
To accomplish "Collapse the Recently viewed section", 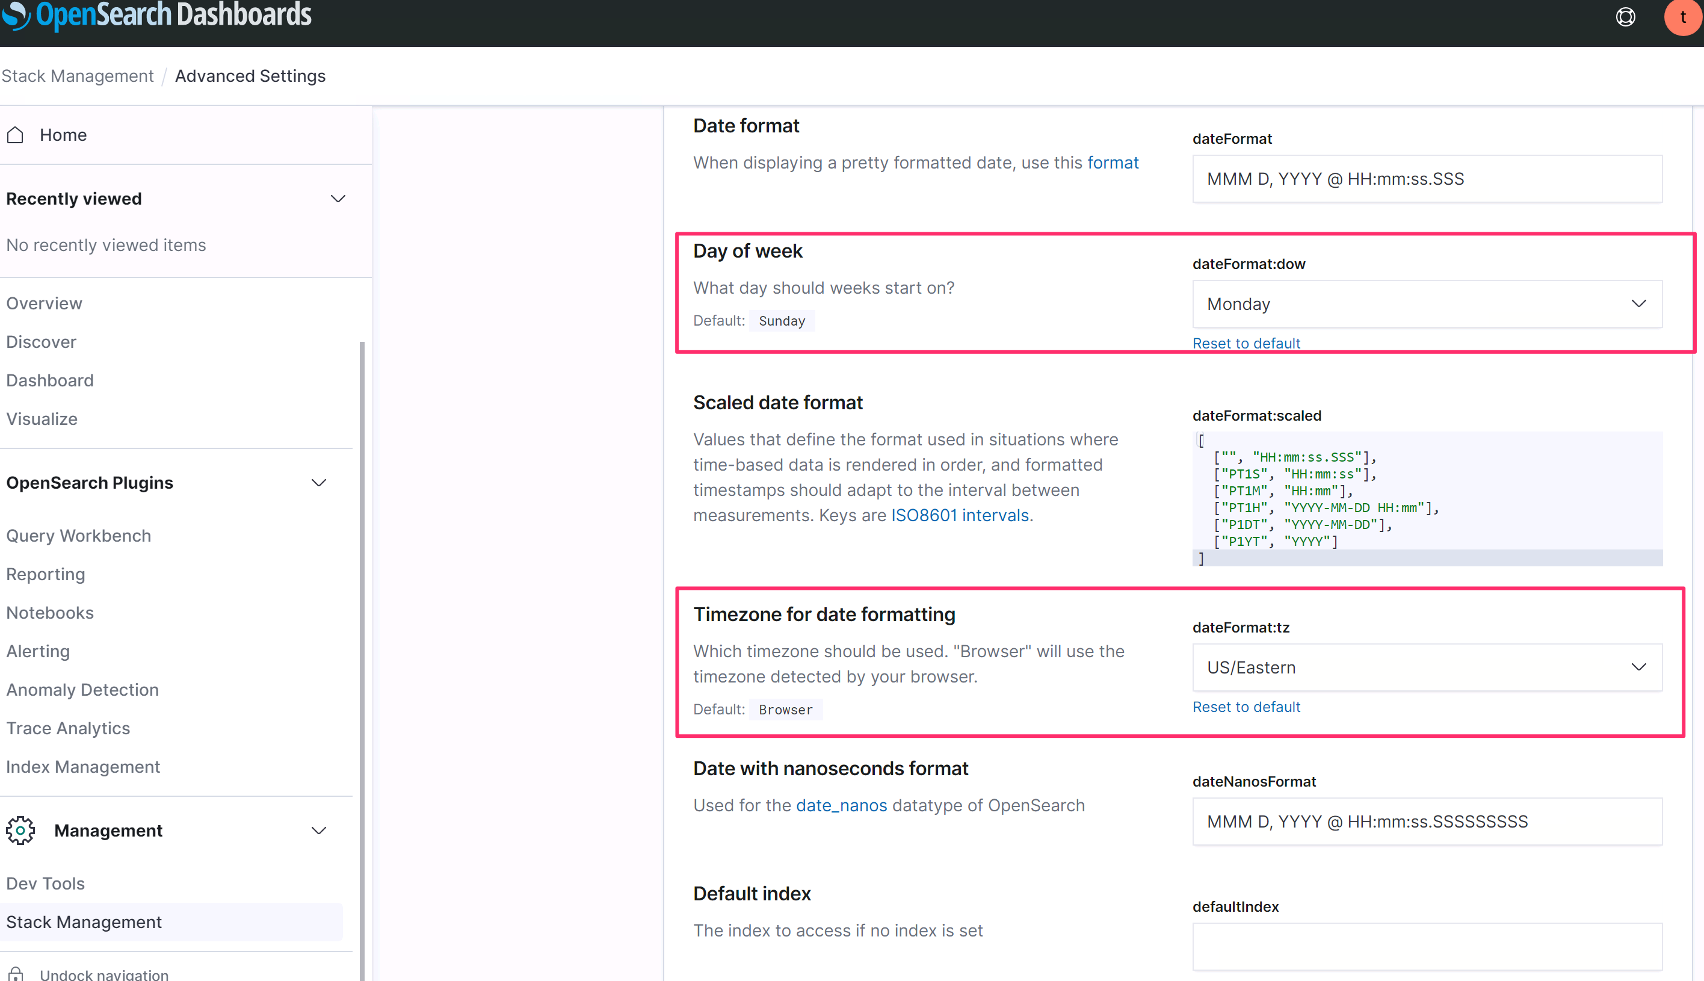I will [338, 199].
